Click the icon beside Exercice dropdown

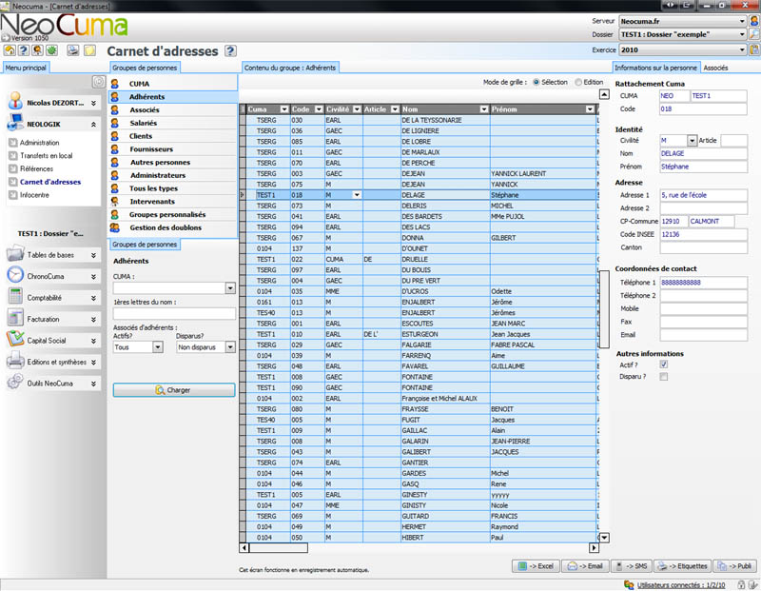pyautogui.click(x=753, y=49)
